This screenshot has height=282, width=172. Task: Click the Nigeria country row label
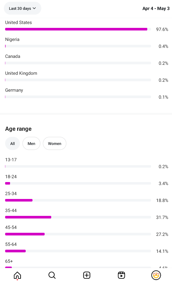12,39
